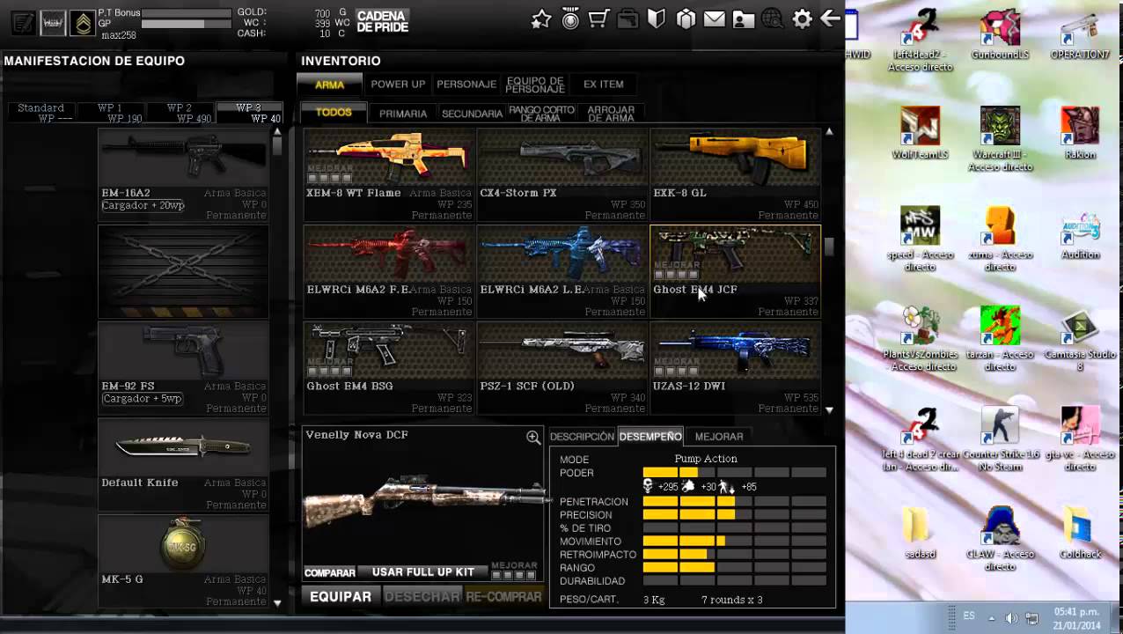Screen dimensions: 1123x634
Task: Select UZAS-12 DWI weapon
Action: click(736, 368)
